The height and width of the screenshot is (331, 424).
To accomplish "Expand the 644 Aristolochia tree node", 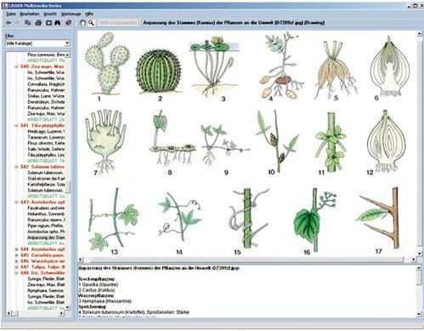I will (x=16, y=249).
